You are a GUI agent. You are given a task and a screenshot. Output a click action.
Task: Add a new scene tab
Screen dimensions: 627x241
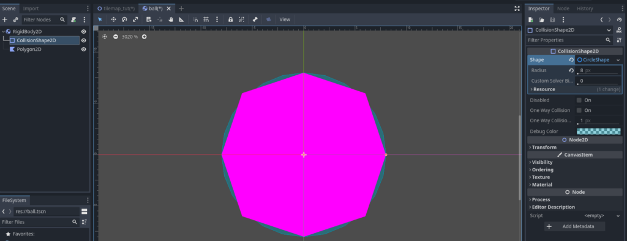[x=181, y=9]
